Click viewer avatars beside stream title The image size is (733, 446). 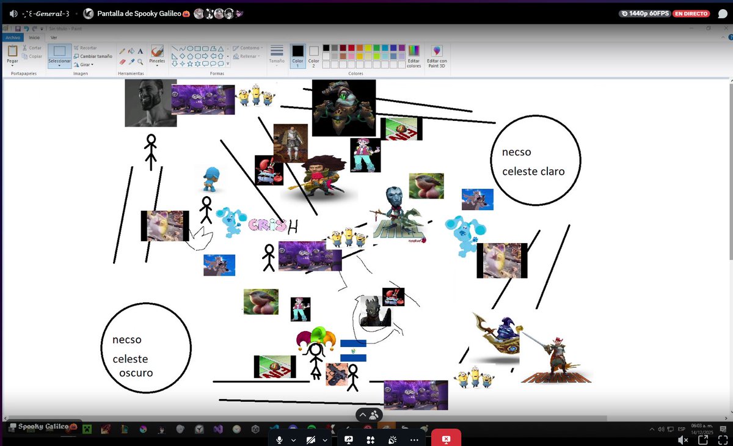219,13
